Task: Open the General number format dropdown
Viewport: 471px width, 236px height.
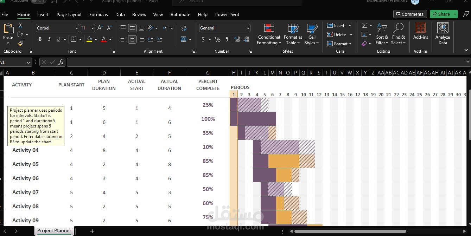Action: click(248, 28)
